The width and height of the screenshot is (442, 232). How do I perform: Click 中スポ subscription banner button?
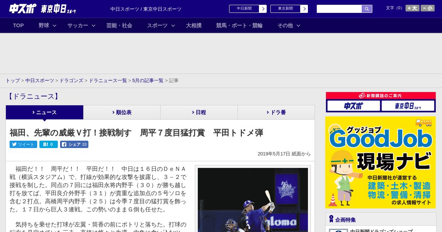(x=354, y=106)
